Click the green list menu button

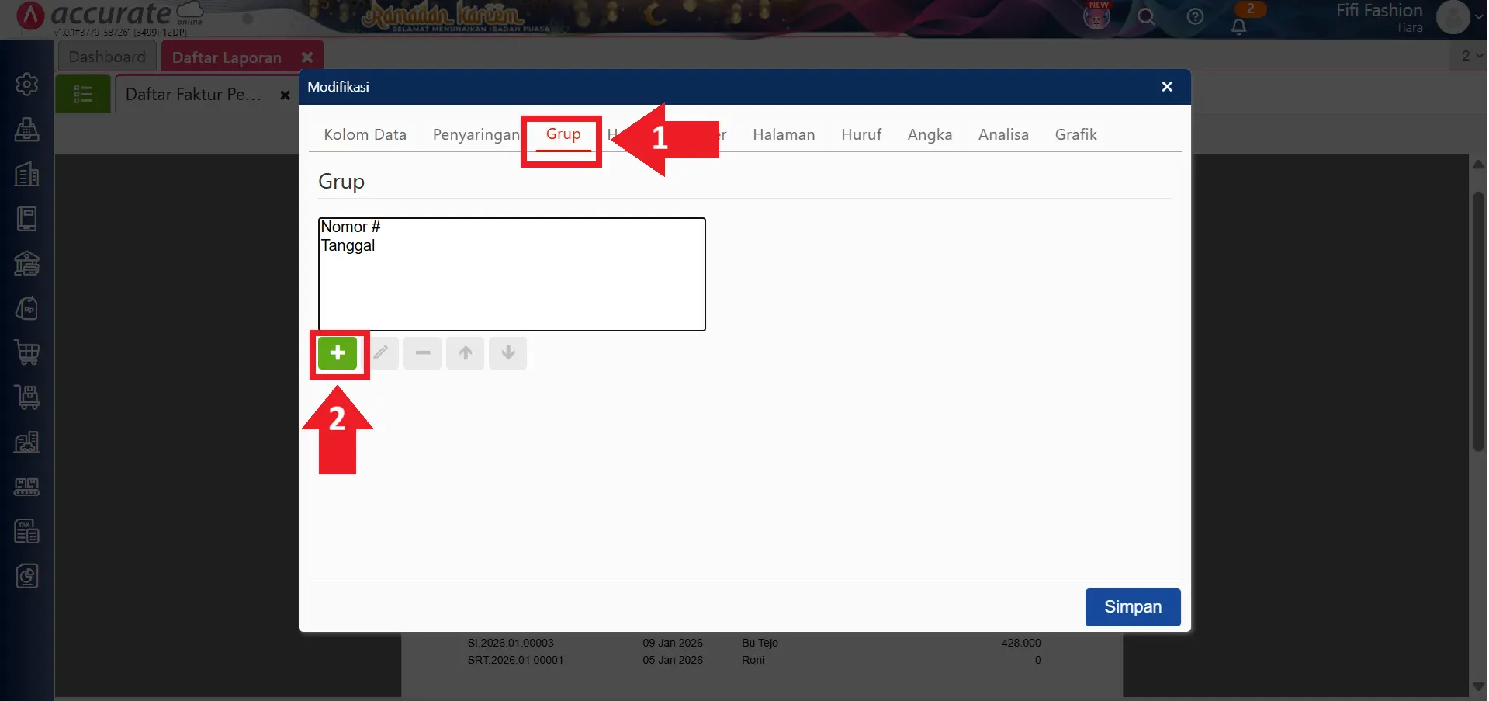[83, 95]
